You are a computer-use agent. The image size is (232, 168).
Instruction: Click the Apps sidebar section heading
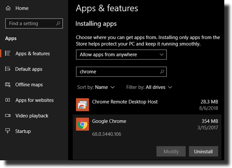[x=11, y=38]
